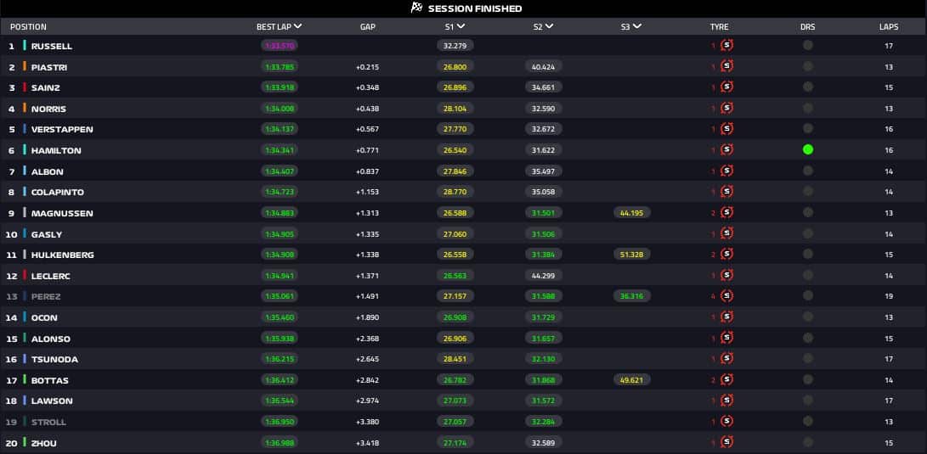Click Leclerc's soft tyre icon

[x=726, y=275]
